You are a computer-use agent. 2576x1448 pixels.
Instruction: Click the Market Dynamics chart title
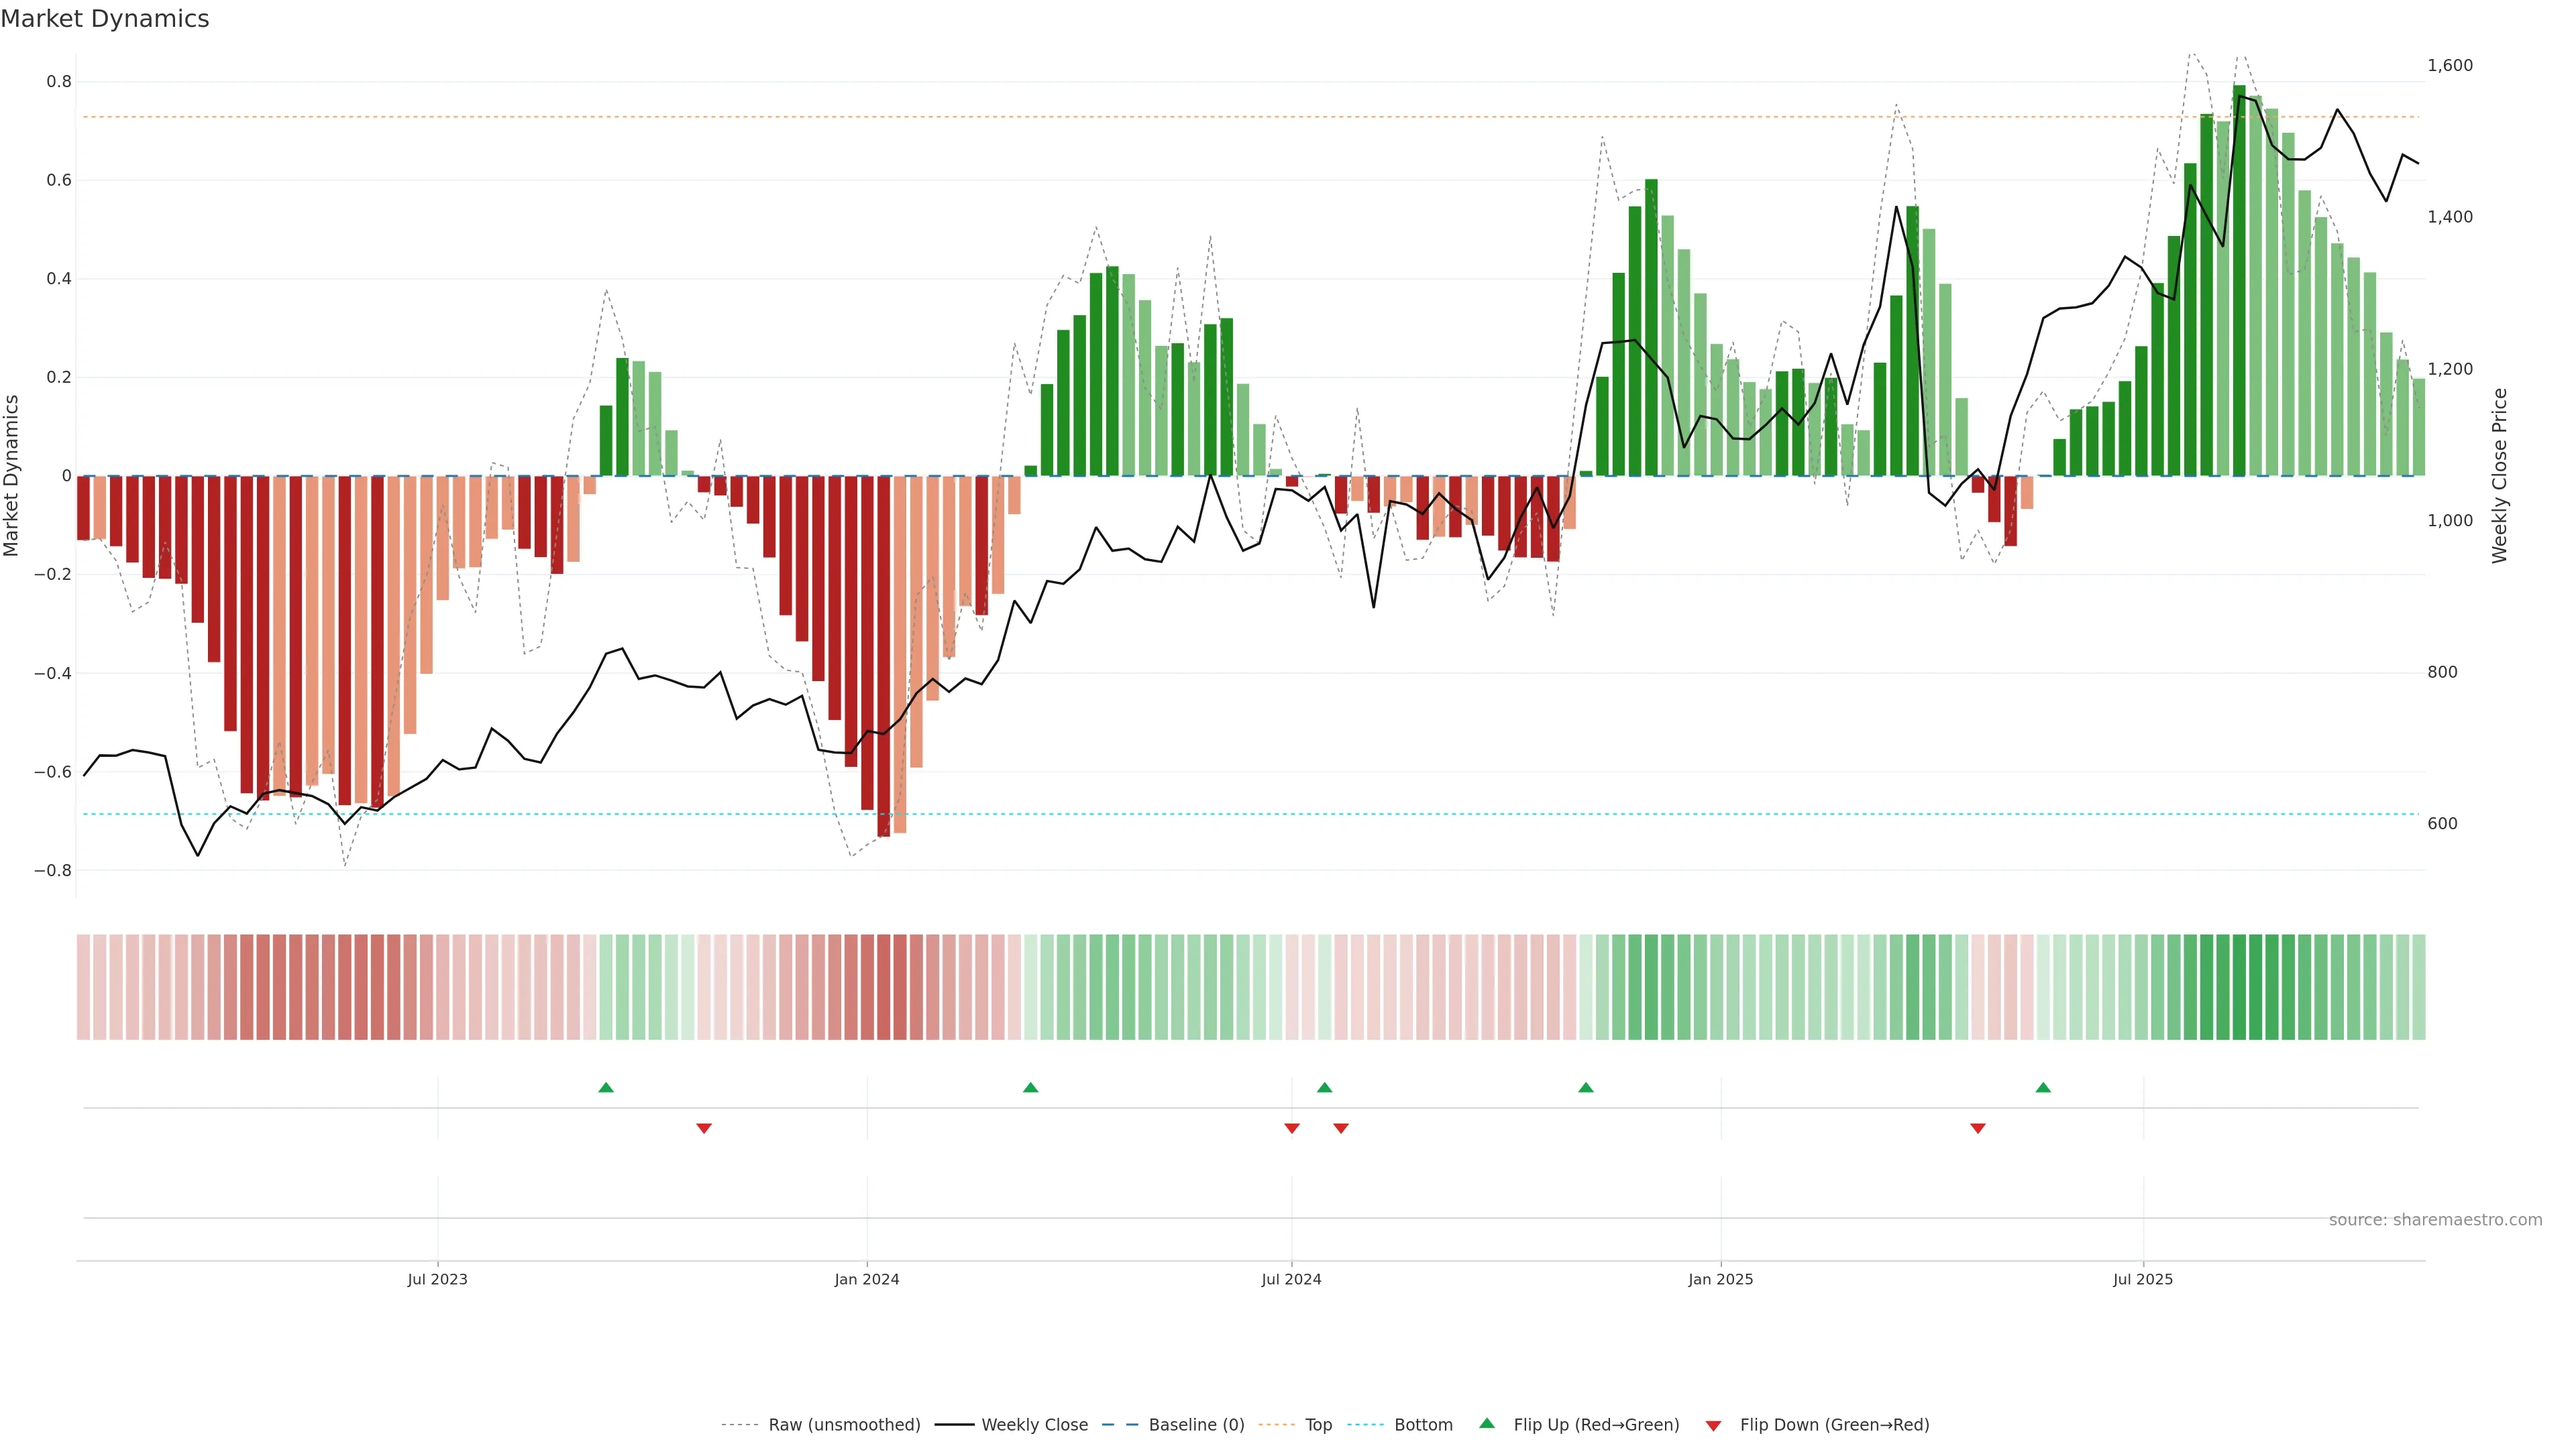105,19
